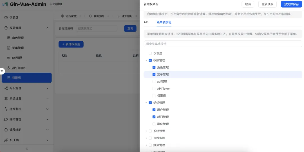Expand 媒体管理 sidebar chevron
This screenshot has height=152, width=304.
[48, 119]
